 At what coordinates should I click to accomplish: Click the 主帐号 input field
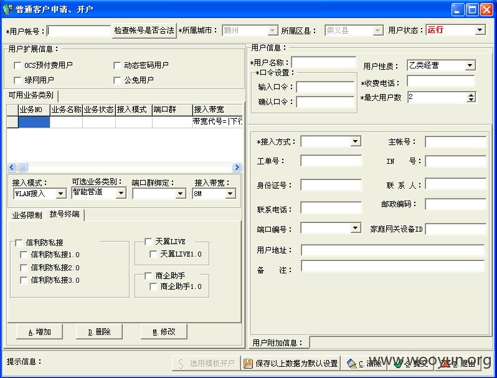[455, 142]
